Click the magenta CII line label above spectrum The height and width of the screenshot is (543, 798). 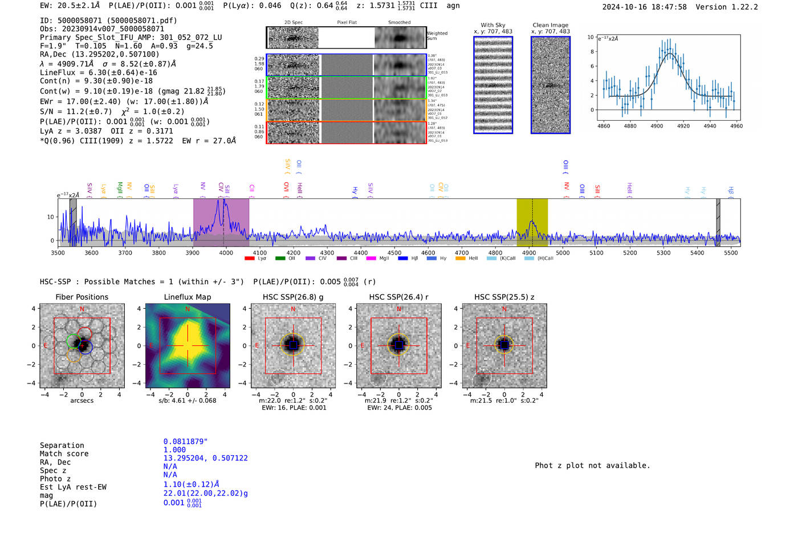tap(251, 190)
